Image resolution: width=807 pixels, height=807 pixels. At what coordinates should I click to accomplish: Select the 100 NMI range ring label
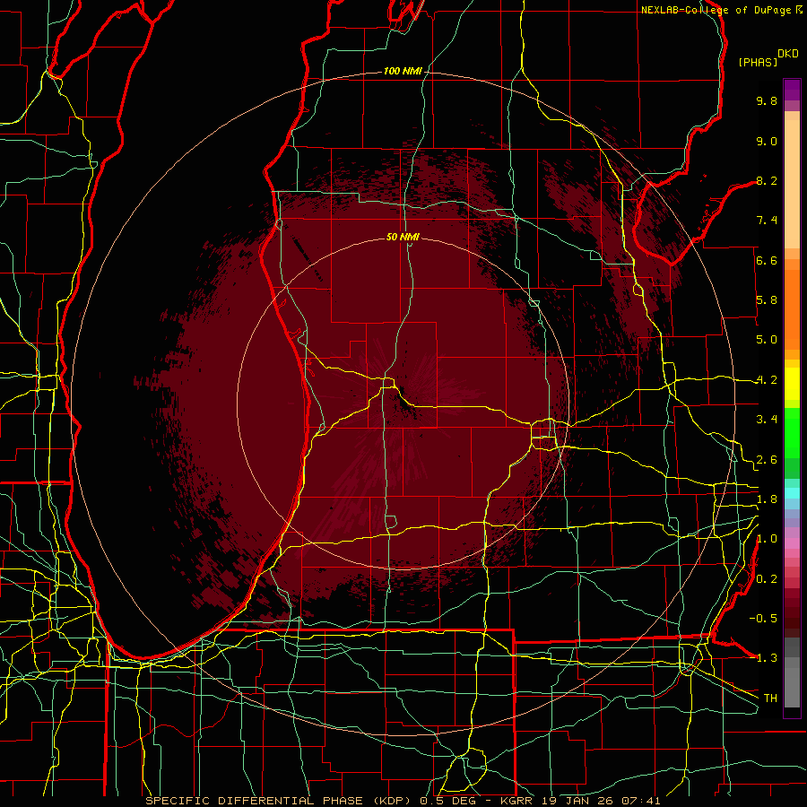click(x=403, y=71)
